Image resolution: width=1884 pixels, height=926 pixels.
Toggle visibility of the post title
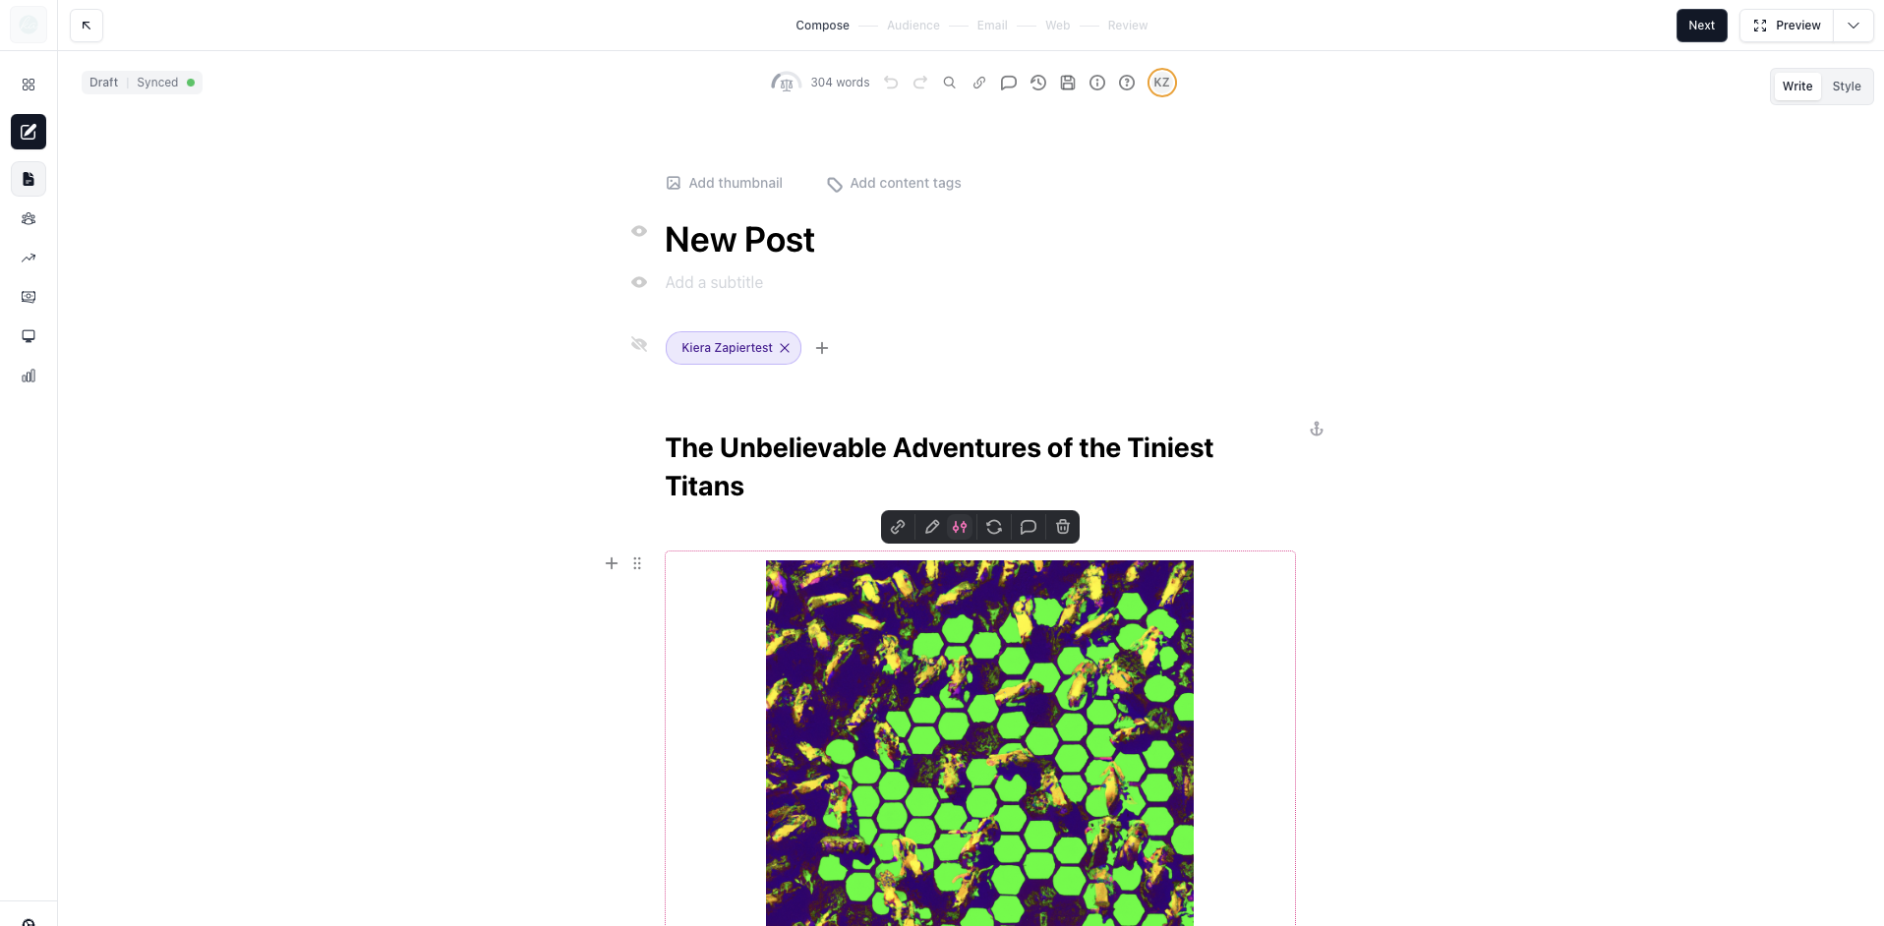click(638, 231)
